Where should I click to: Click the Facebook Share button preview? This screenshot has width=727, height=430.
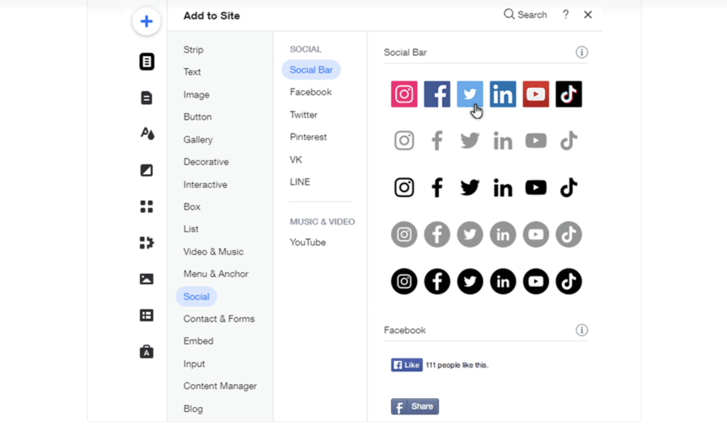[415, 407]
